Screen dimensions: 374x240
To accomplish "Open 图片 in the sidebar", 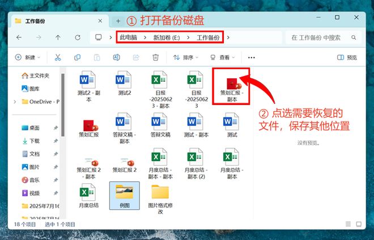I will [31, 167].
